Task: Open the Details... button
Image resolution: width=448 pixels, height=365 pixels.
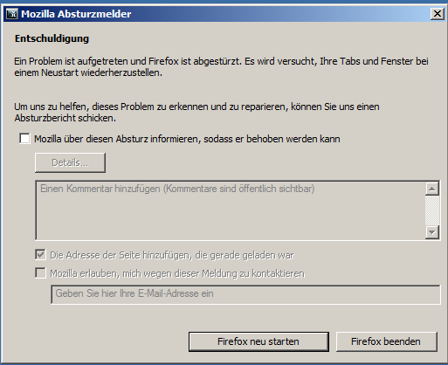Action: (x=70, y=162)
